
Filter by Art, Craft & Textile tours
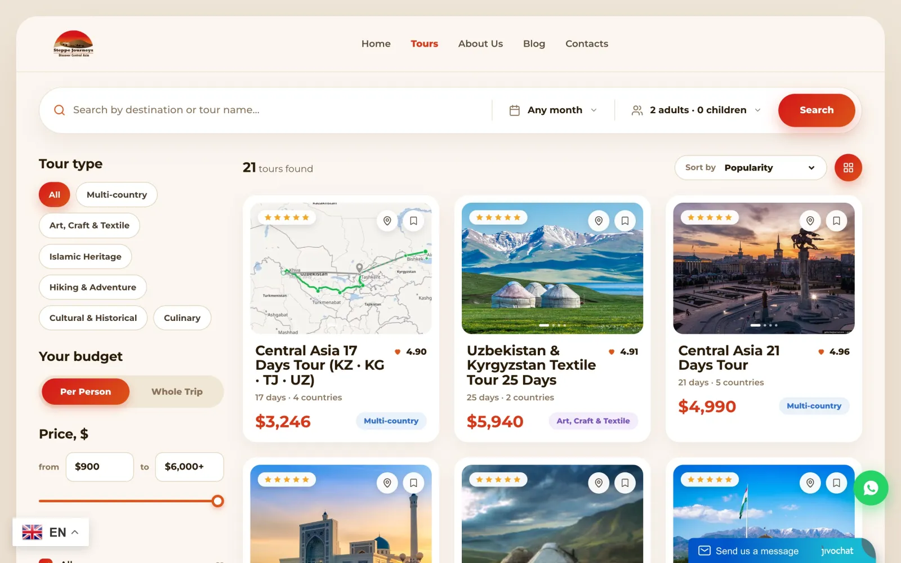90,225
